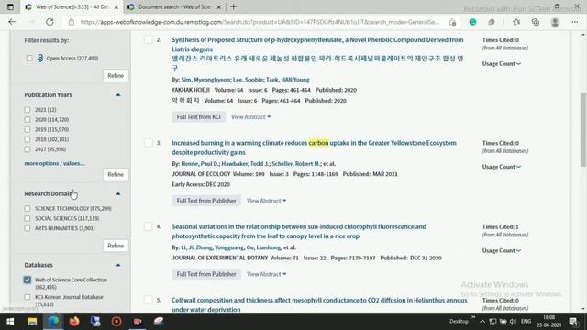Click the lock icon in address bar

click(72, 22)
